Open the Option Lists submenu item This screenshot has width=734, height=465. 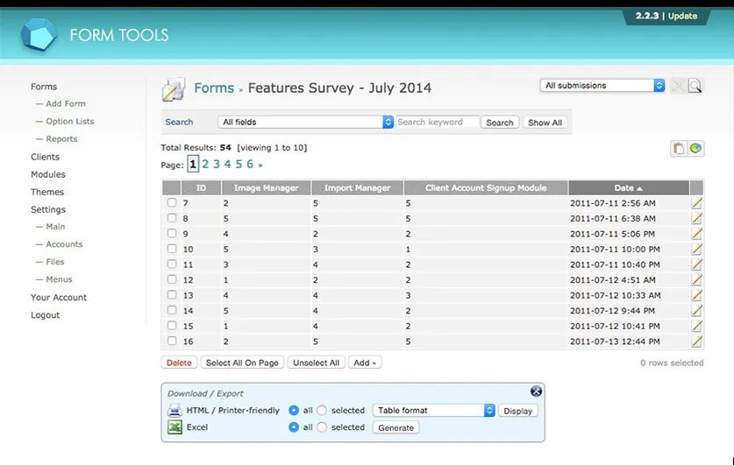pyautogui.click(x=70, y=122)
